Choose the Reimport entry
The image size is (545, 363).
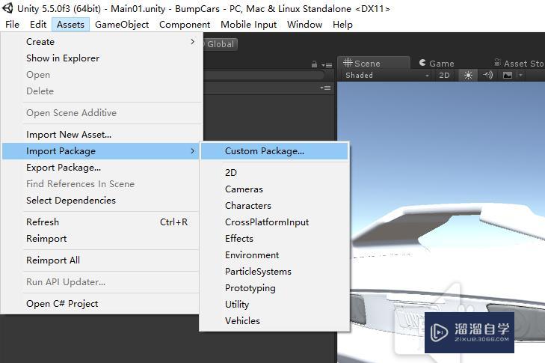[101, 239]
